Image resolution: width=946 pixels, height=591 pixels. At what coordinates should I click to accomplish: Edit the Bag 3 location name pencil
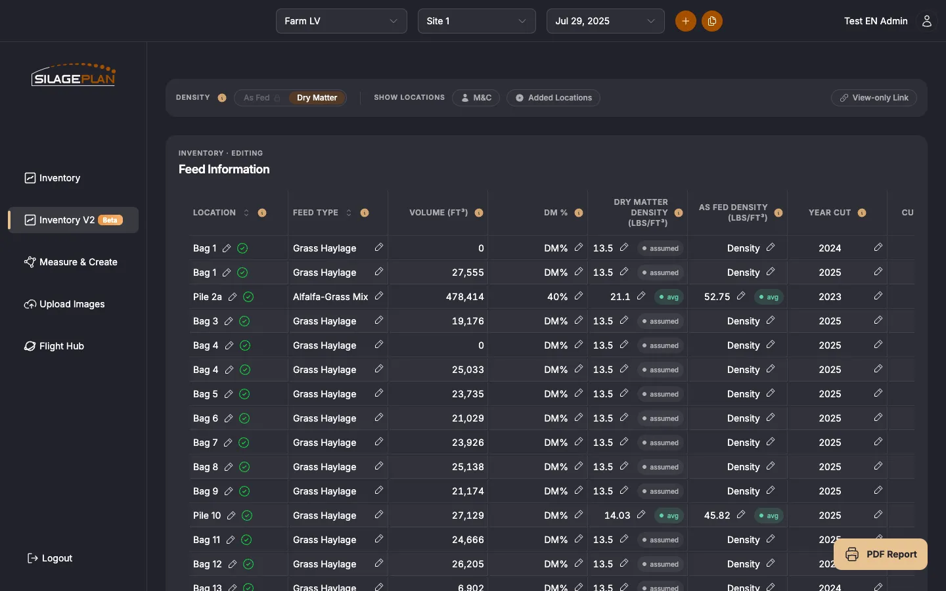pos(229,321)
